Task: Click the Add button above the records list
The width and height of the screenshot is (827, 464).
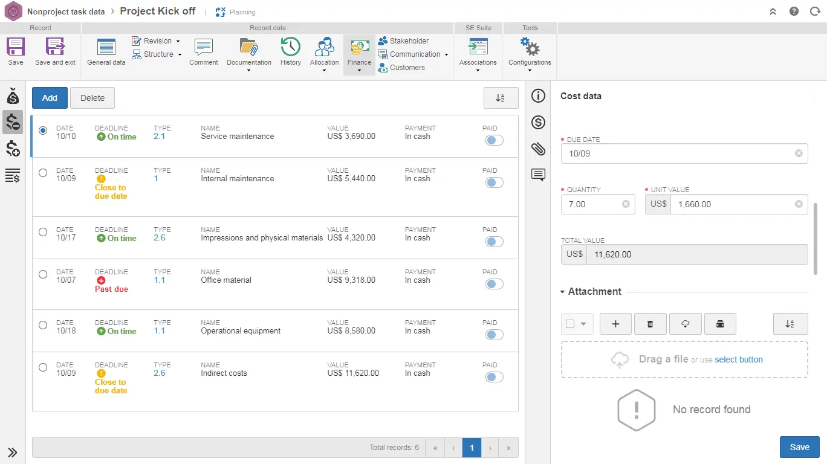Action: [x=50, y=97]
